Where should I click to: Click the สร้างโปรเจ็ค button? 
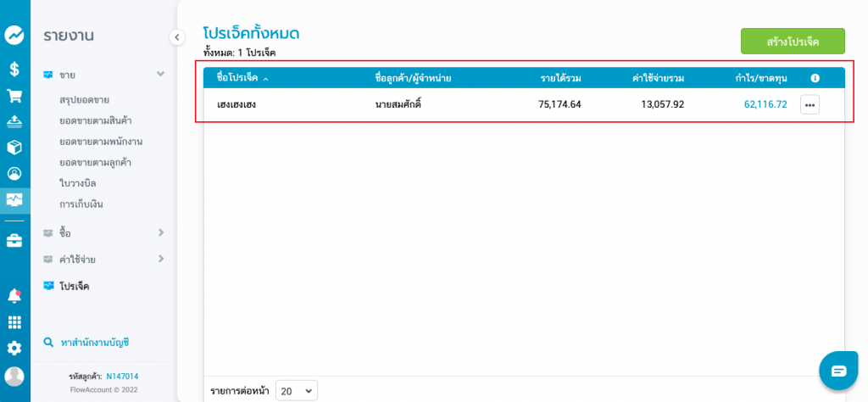click(792, 41)
